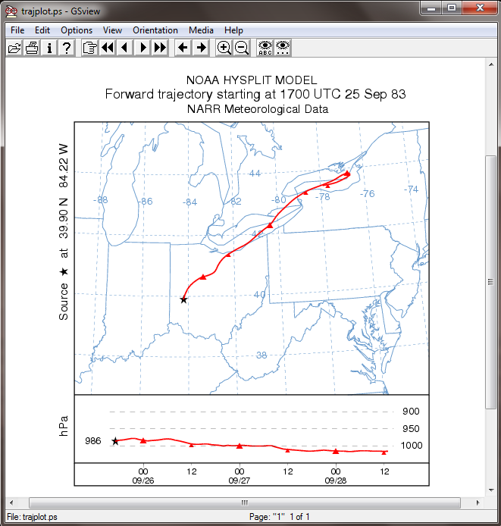Jump back five pages with double-left arrow
Image resolution: width=501 pixels, height=526 pixels.
[x=108, y=48]
